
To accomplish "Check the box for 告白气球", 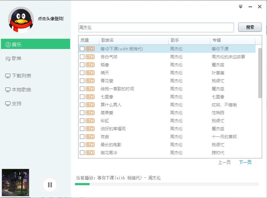I will [x=82, y=57].
